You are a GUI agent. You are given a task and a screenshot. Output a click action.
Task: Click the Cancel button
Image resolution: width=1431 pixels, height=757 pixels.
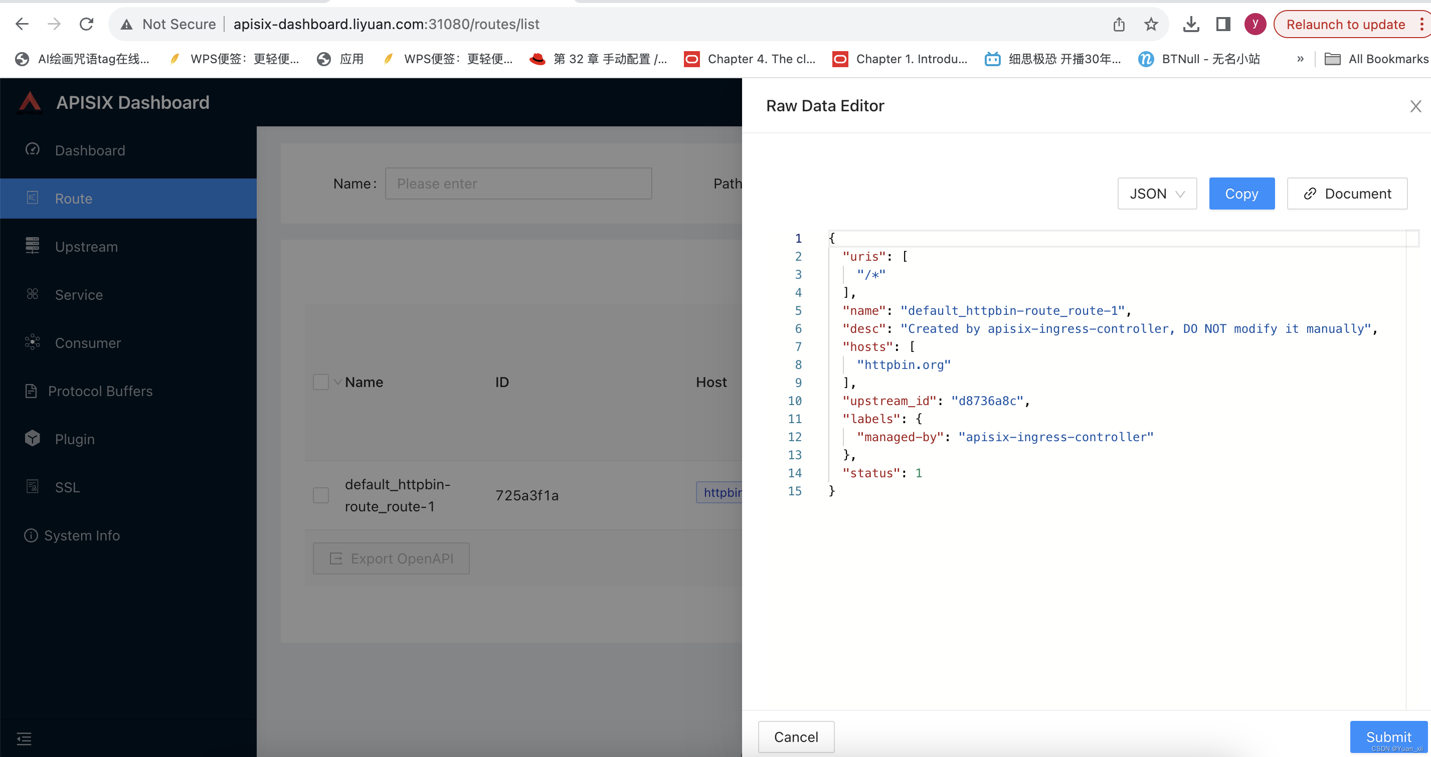796,737
